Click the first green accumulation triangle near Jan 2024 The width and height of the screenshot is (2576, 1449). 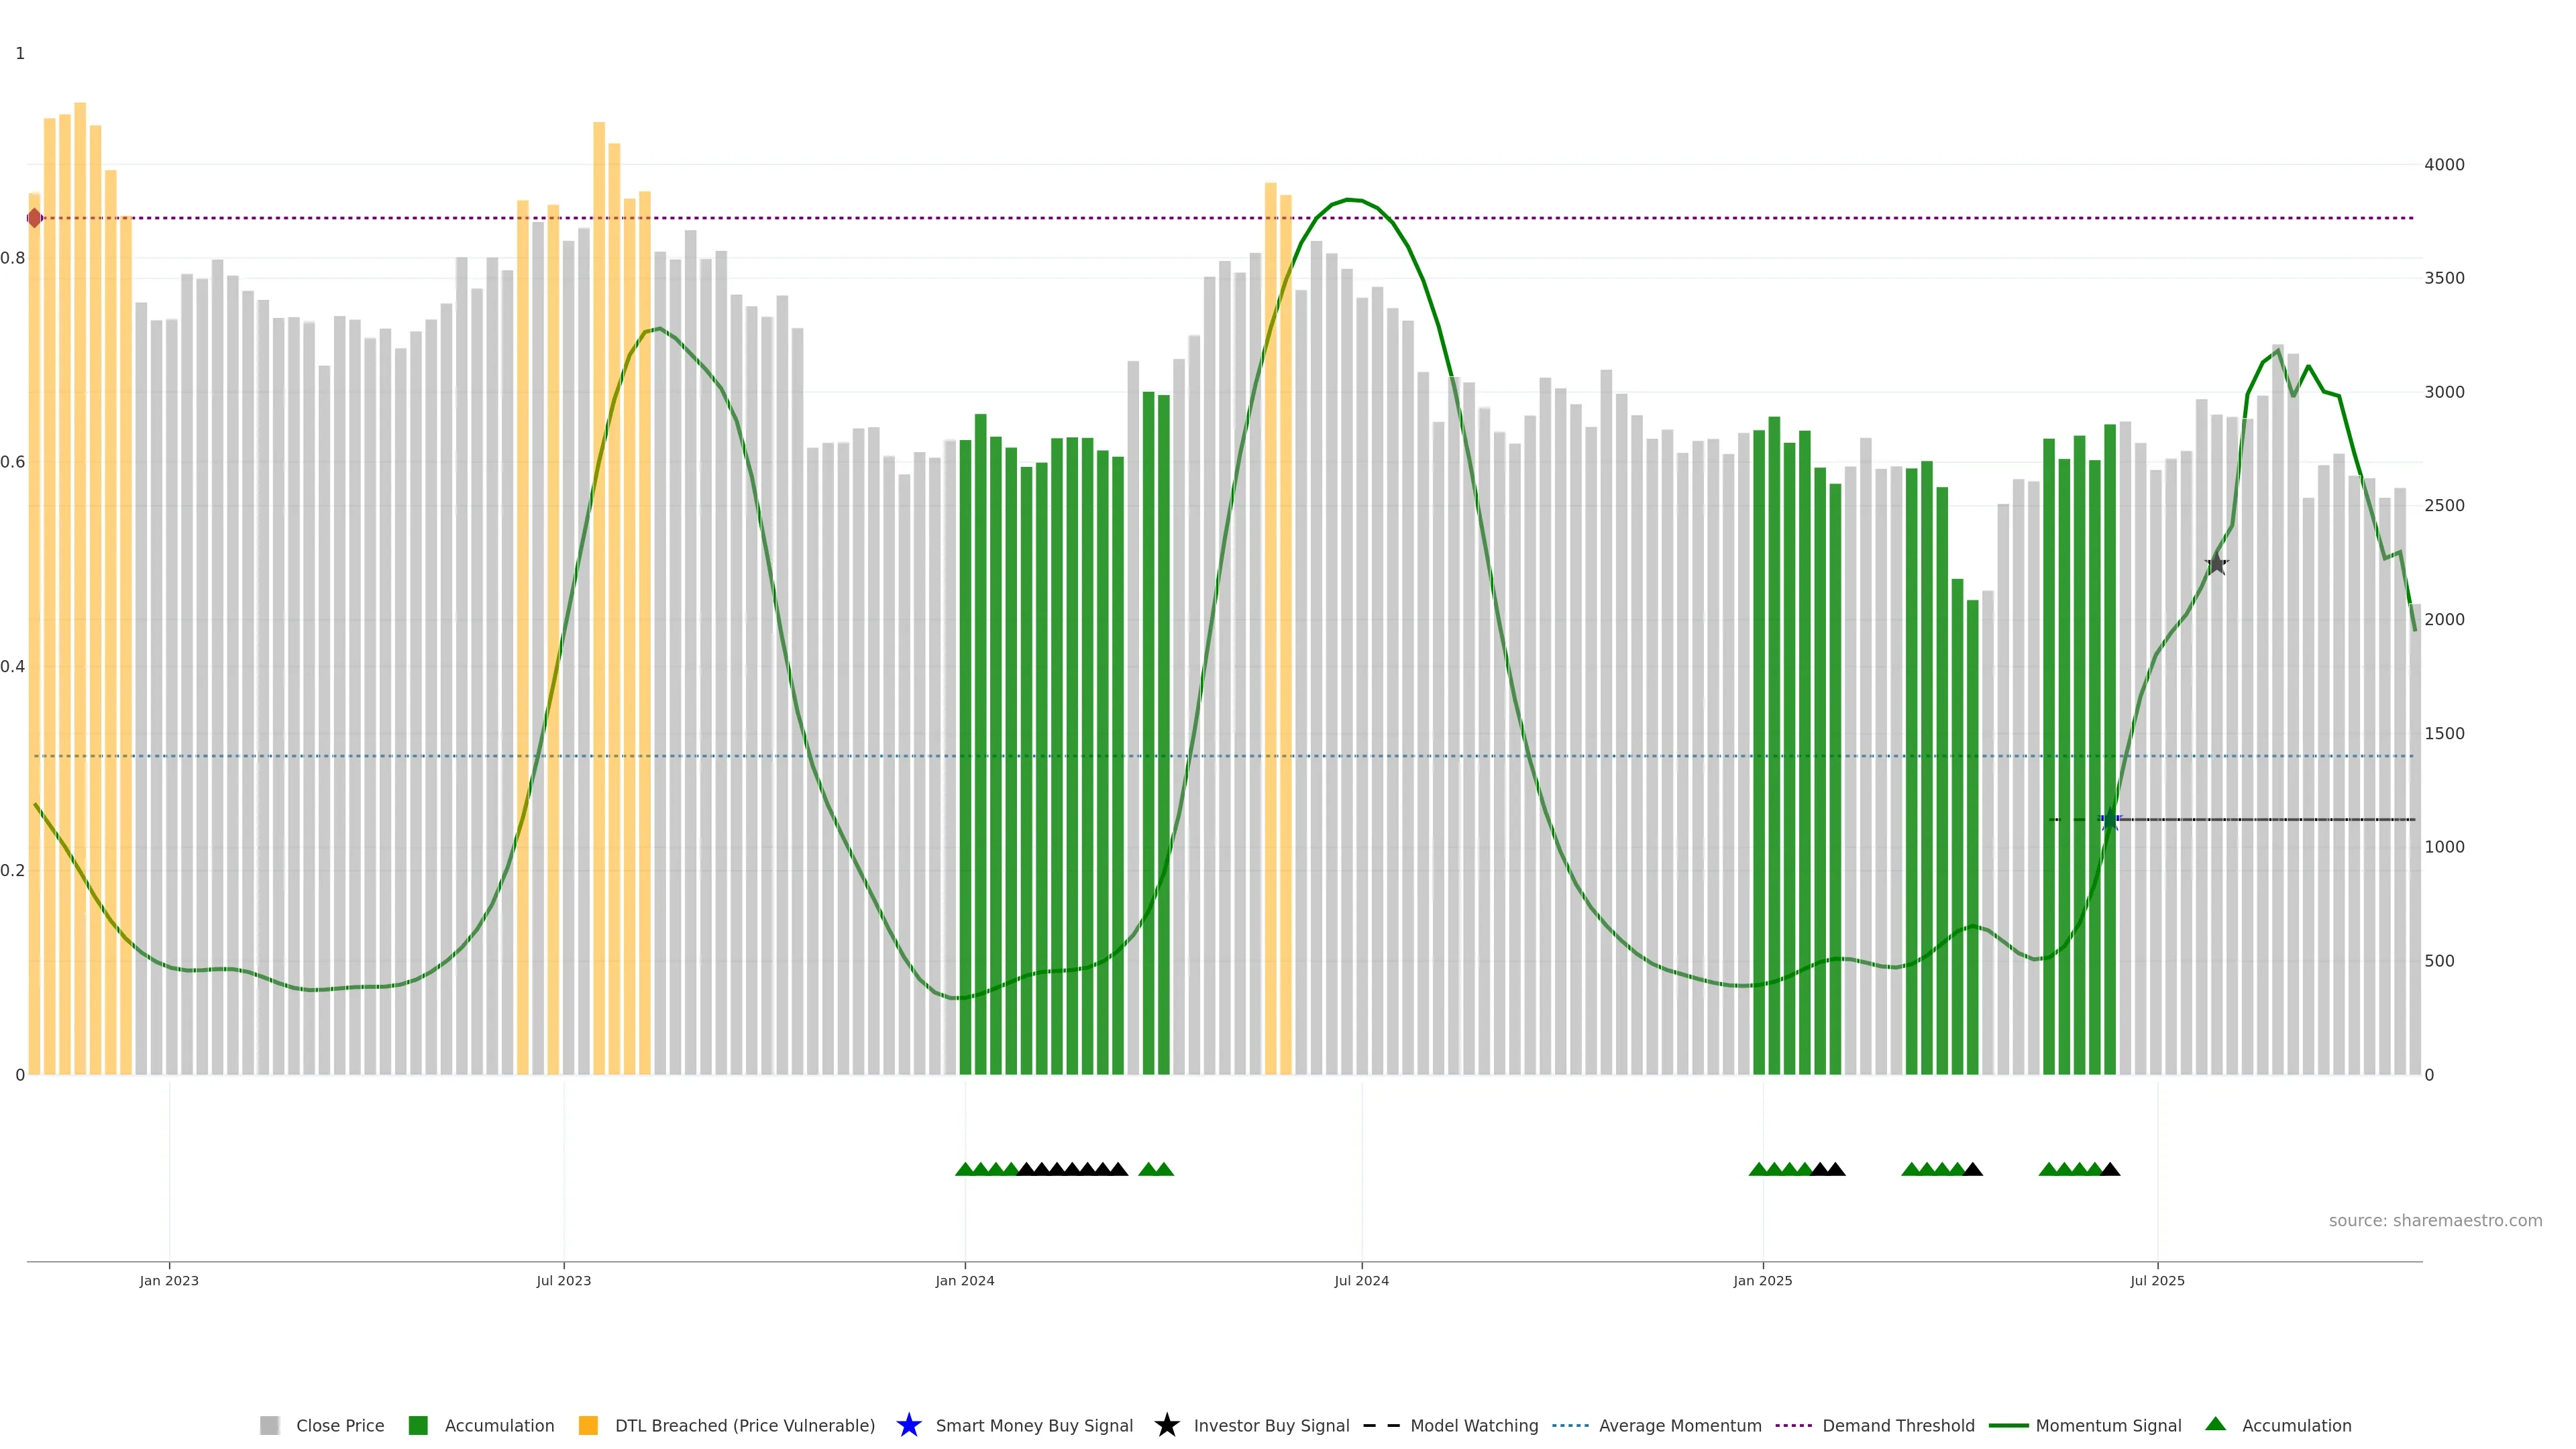point(965,1169)
